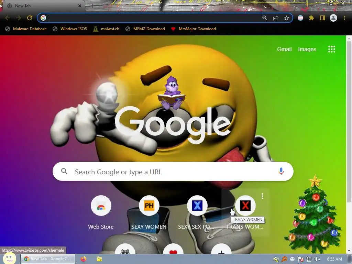Click the 6:55 AM taskbar clock

[334, 259]
